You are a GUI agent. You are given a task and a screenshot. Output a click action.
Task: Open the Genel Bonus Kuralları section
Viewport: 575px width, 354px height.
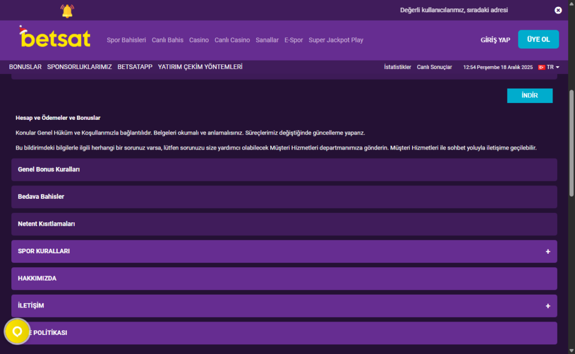(284, 170)
